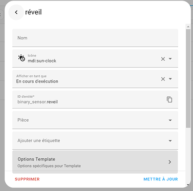Open Options Template chevron
This screenshot has height=191, width=193.
pos(170,162)
